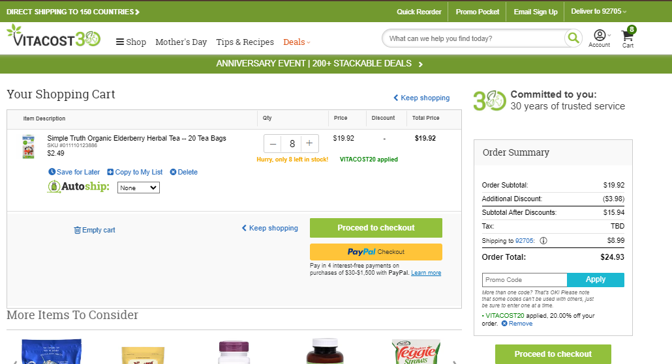This screenshot has height=364, width=672.
Task: Go to Mother's Day section
Action: point(181,42)
